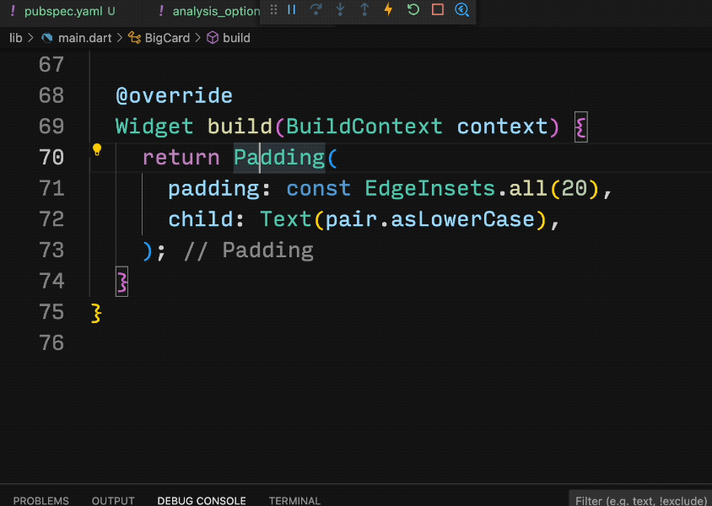
Task: Stop the debug session
Action: click(x=437, y=10)
